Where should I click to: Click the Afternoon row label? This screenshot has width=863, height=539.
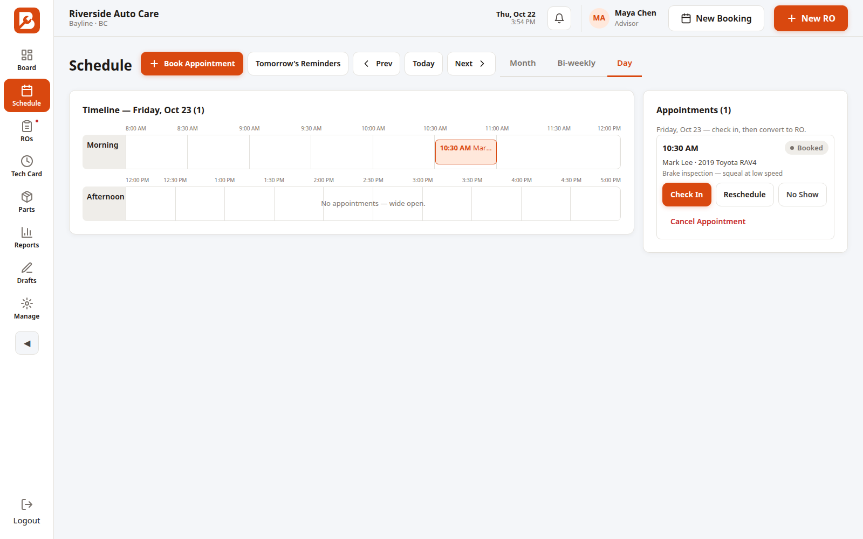pyautogui.click(x=104, y=204)
